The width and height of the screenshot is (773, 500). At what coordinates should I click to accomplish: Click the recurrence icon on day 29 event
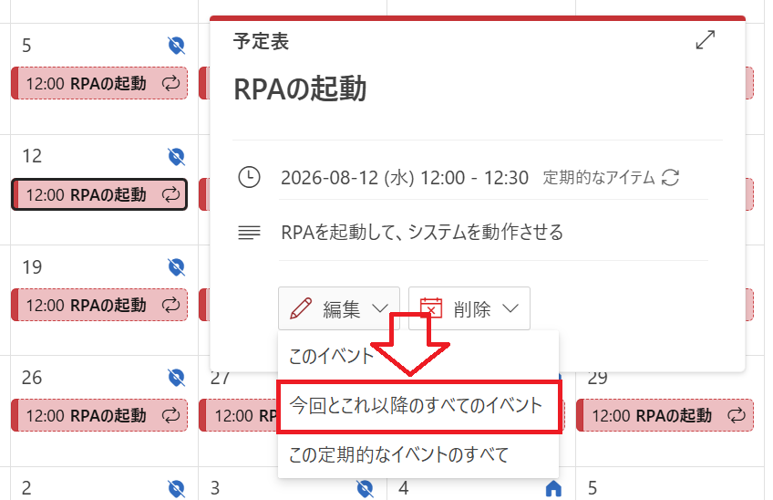point(736,415)
